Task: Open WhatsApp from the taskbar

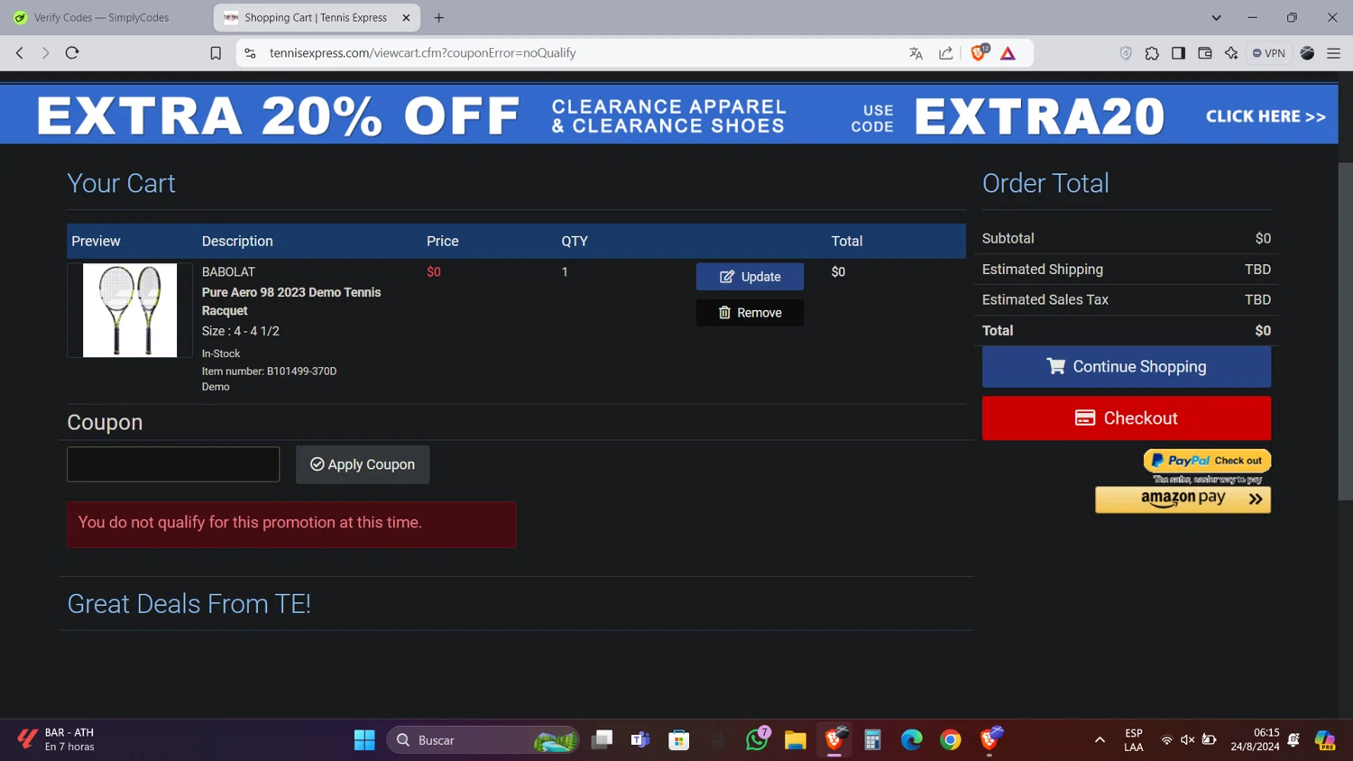Action: click(757, 739)
